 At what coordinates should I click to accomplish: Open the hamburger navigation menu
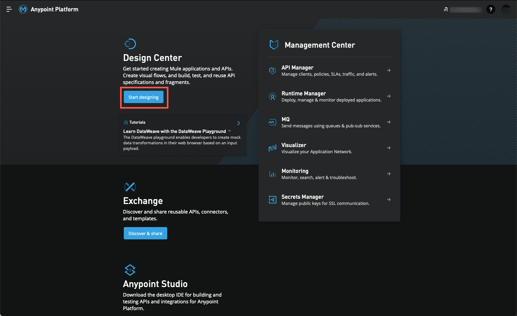point(9,10)
